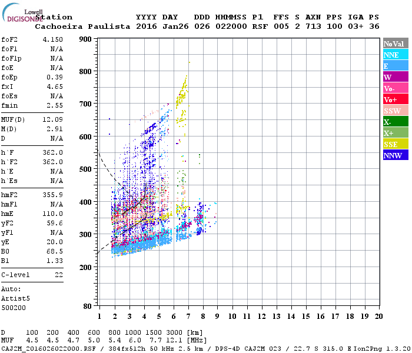Image resolution: width=412 pixels, height=353 pixels.
Task: Select the E direction legend swatch
Action: 396,66
